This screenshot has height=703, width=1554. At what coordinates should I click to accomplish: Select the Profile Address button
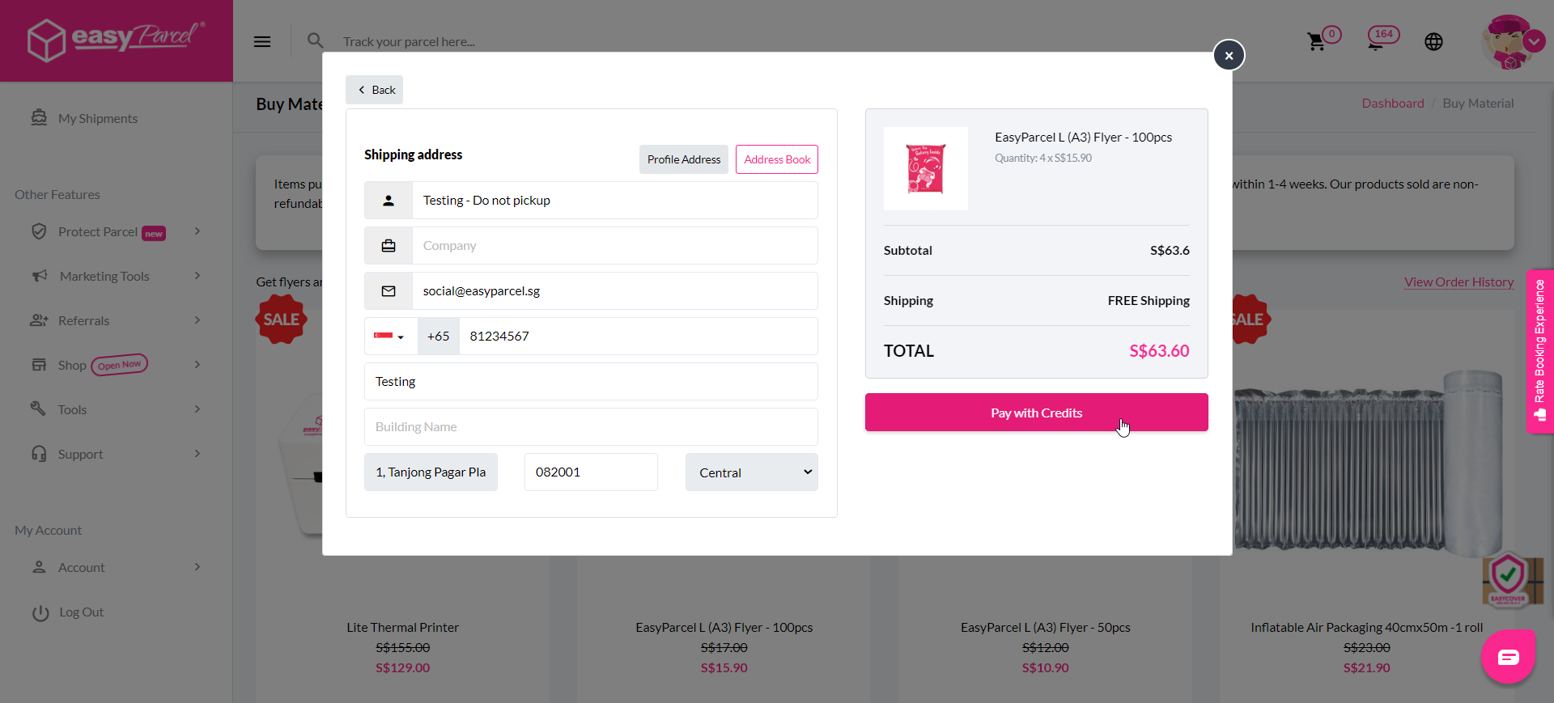tap(684, 159)
